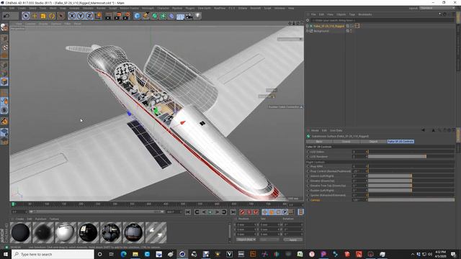
Task: Add a Camera object
Action: [x=189, y=16]
